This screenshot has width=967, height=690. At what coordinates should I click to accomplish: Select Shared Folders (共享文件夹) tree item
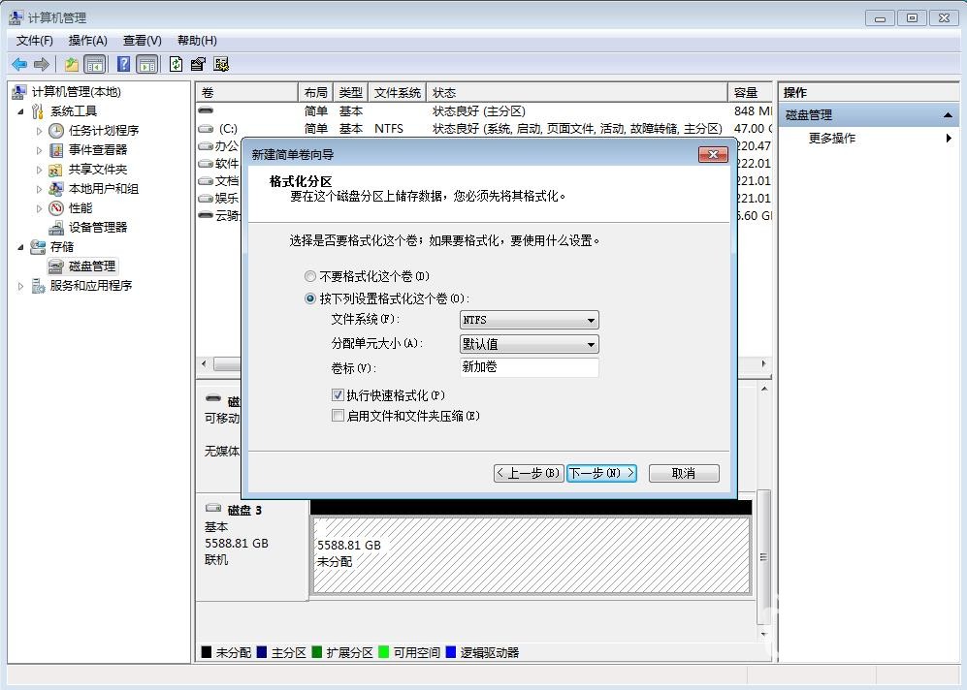pos(97,170)
